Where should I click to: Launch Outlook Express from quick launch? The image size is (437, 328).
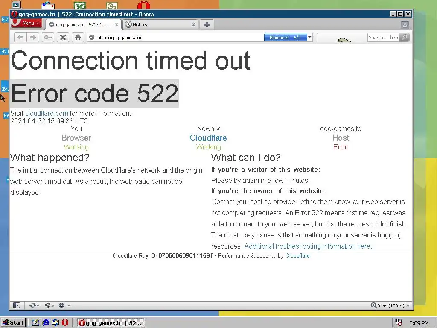(55, 323)
